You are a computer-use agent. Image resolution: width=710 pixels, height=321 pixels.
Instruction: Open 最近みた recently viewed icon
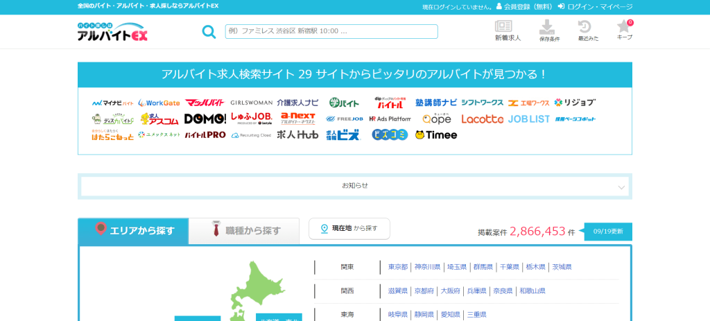click(x=588, y=31)
